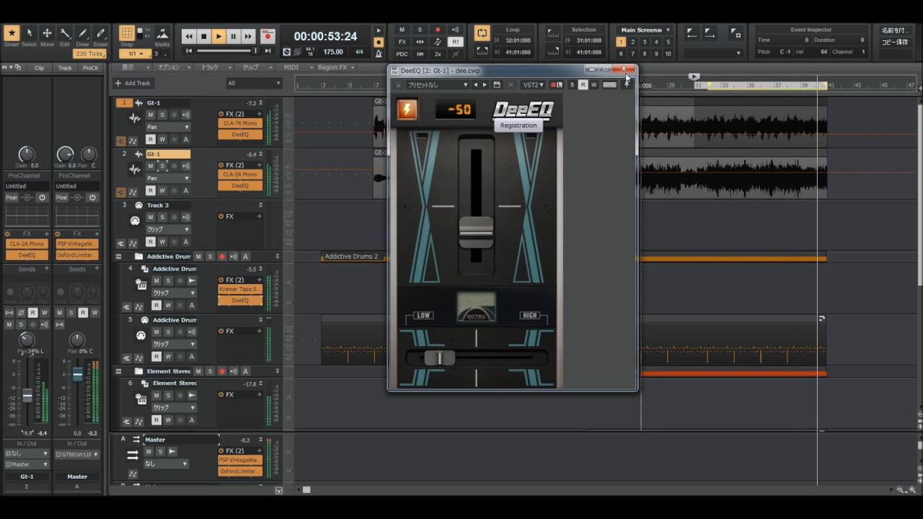Open the MIDI menu
Image resolution: width=923 pixels, height=519 pixels.
(x=294, y=67)
